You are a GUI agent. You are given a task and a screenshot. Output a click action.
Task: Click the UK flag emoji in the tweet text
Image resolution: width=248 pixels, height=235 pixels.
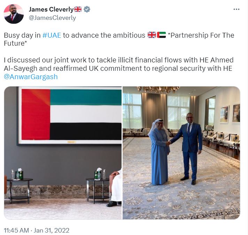click(x=152, y=35)
